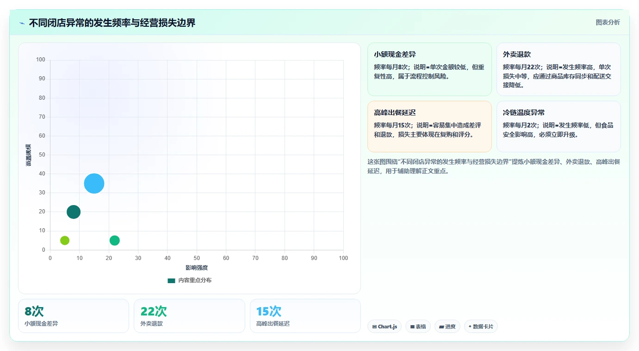The height and width of the screenshot is (351, 639).
Task: Click the large blue bubble on the chart
Action: point(94,183)
